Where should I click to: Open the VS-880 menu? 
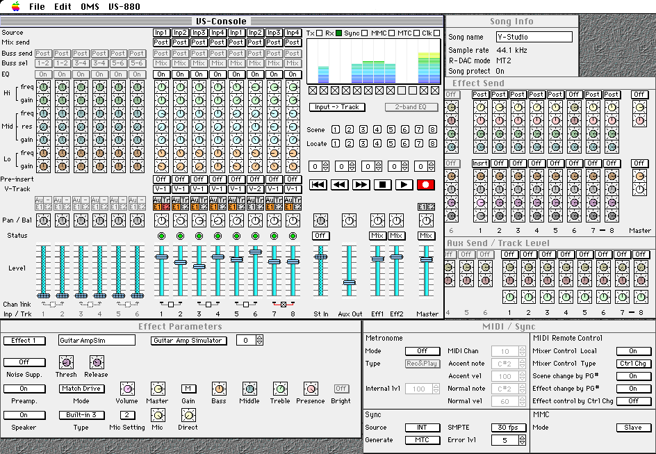[x=124, y=7]
